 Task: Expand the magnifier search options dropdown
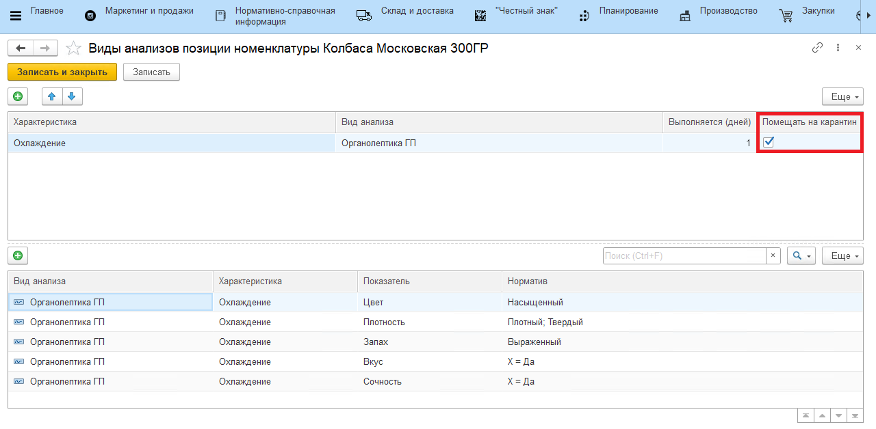(801, 255)
